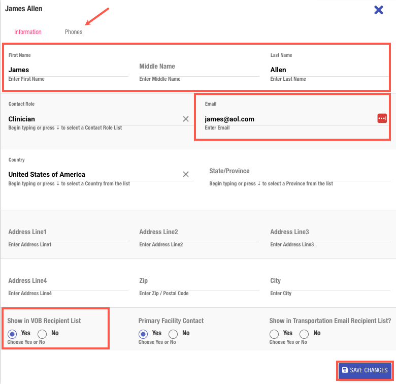
Task: Clear the Contact Role selection
Action: [186, 119]
